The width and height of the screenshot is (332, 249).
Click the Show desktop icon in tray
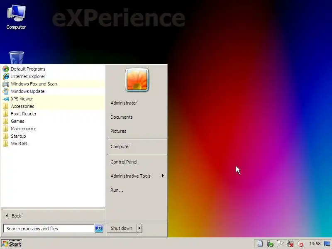(327, 244)
